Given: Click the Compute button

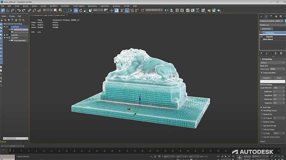Looking at the screenshot, I should coord(266,78).
